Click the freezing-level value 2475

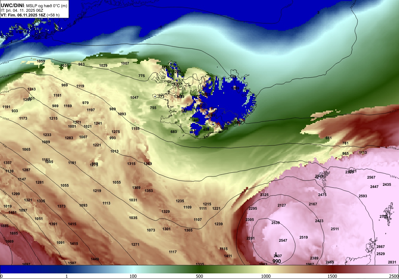tap(322, 195)
